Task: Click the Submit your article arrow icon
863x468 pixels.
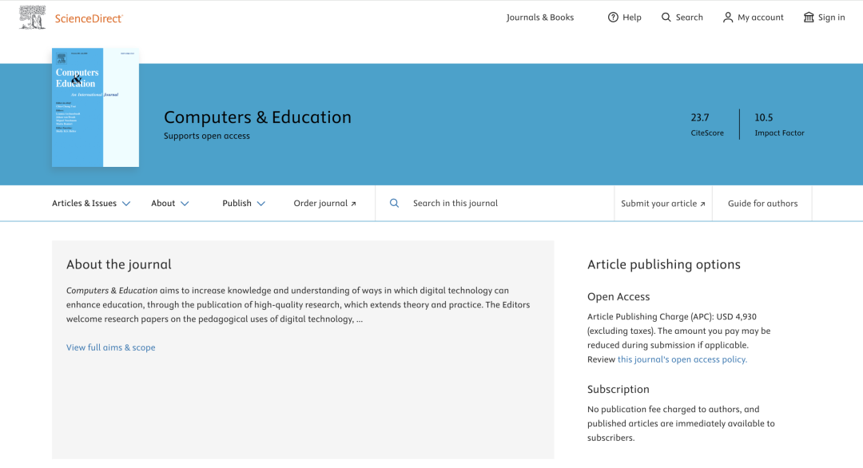Action: click(703, 204)
